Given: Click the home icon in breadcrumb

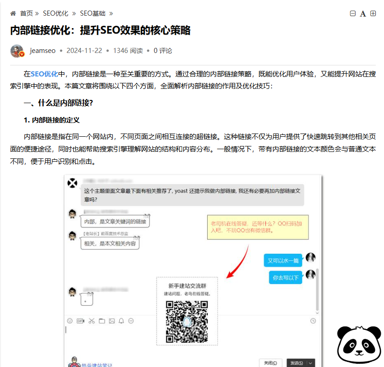Looking at the screenshot, I should pyautogui.click(x=13, y=13).
